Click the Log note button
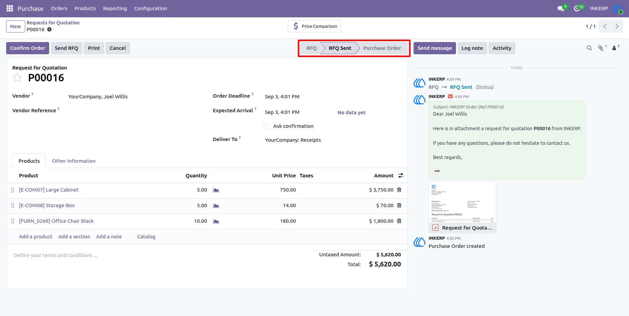Image resolution: width=629 pixels, height=316 pixels. pos(472,48)
